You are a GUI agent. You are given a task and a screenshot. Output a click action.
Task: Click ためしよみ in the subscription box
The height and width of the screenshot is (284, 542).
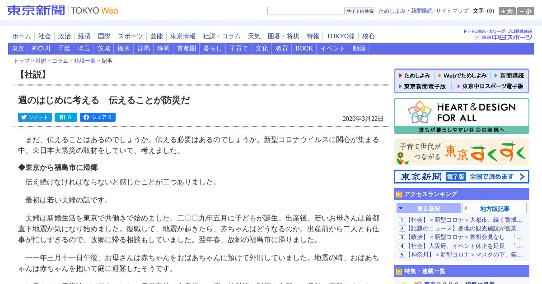coord(414,76)
